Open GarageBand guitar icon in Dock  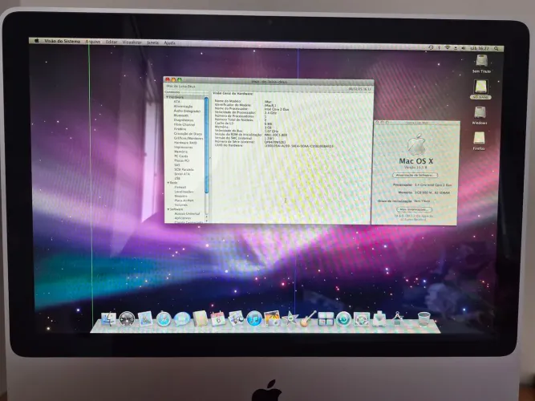tap(308, 319)
